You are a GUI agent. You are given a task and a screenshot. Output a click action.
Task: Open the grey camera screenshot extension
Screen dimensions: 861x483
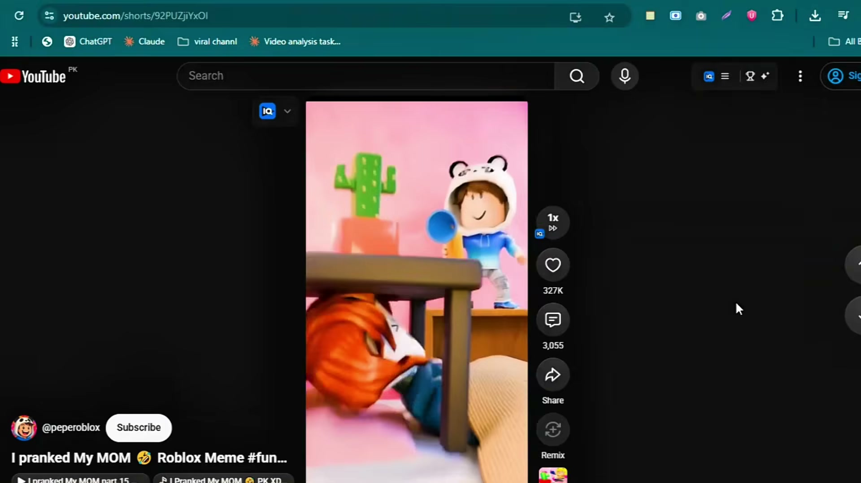(x=701, y=16)
